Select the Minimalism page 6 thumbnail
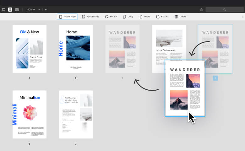The width and height of the screenshot is (245, 151). (x=30, y=115)
